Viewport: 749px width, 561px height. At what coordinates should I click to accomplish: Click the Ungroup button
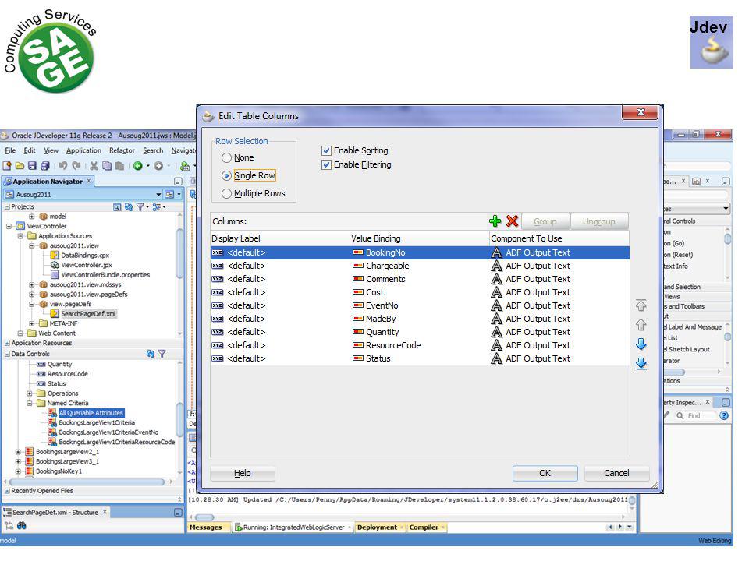pos(599,221)
